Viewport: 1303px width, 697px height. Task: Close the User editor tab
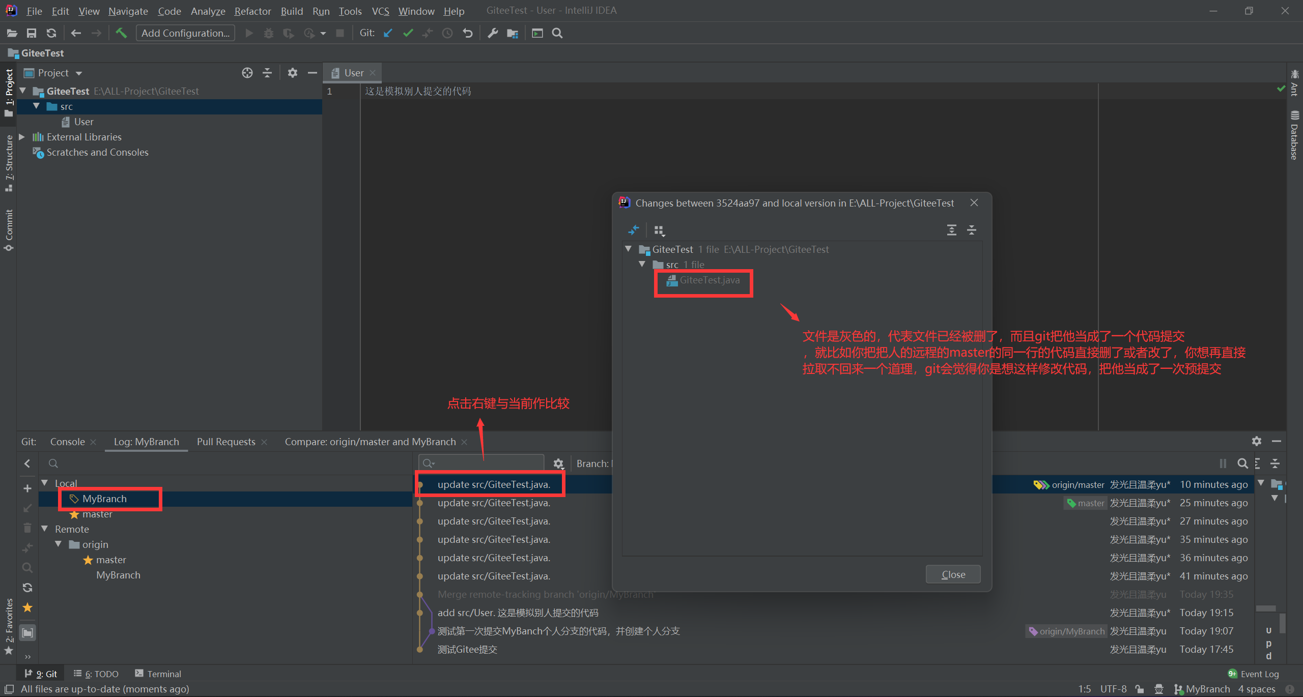click(x=373, y=73)
